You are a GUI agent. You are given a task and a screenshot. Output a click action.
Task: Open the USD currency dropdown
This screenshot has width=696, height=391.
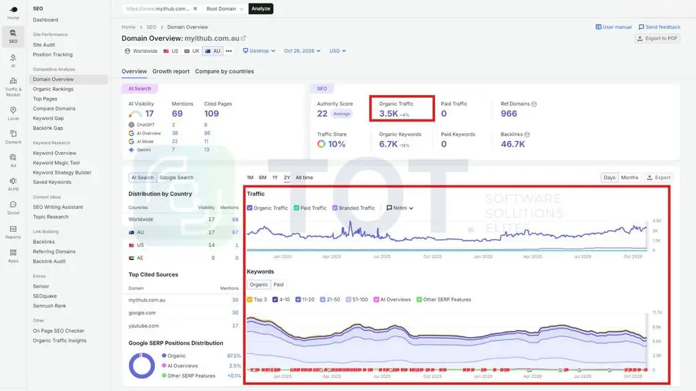click(x=337, y=51)
